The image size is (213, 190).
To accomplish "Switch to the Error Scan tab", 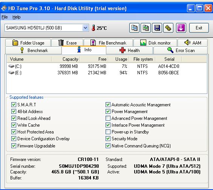I will [x=181, y=51].
